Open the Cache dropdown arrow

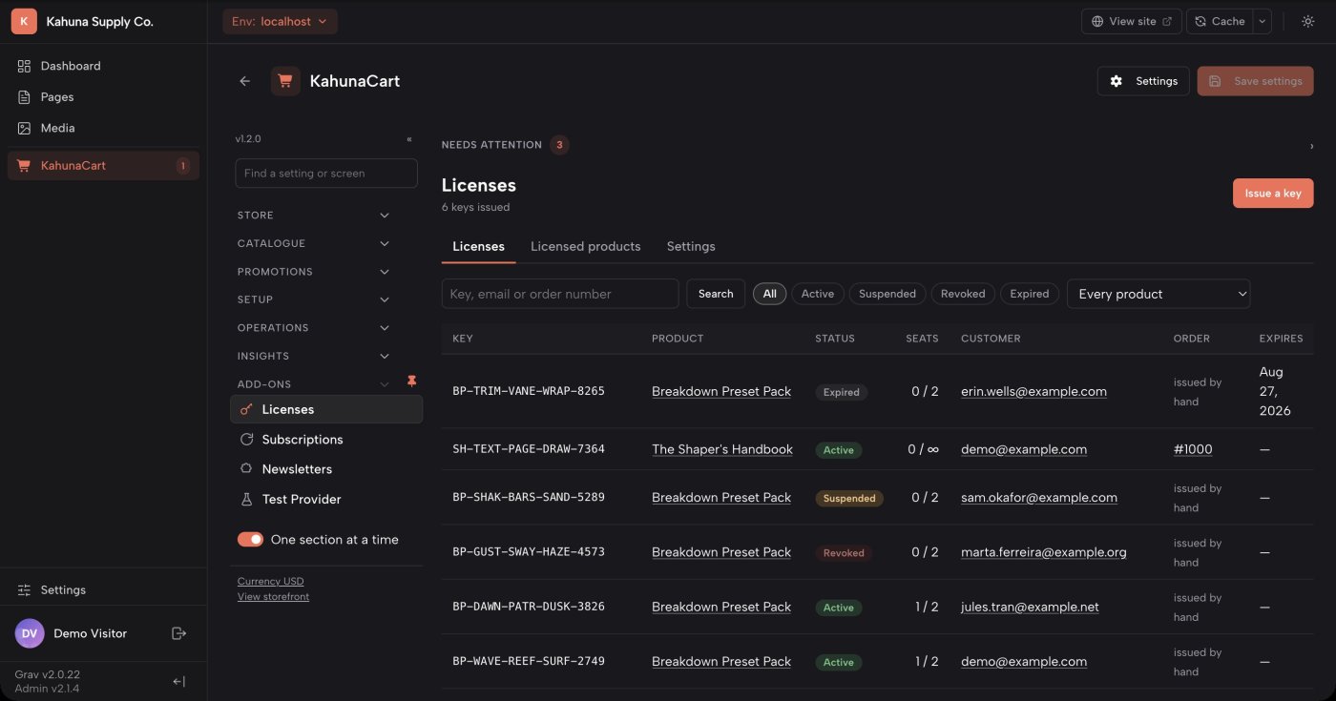pos(1263,21)
